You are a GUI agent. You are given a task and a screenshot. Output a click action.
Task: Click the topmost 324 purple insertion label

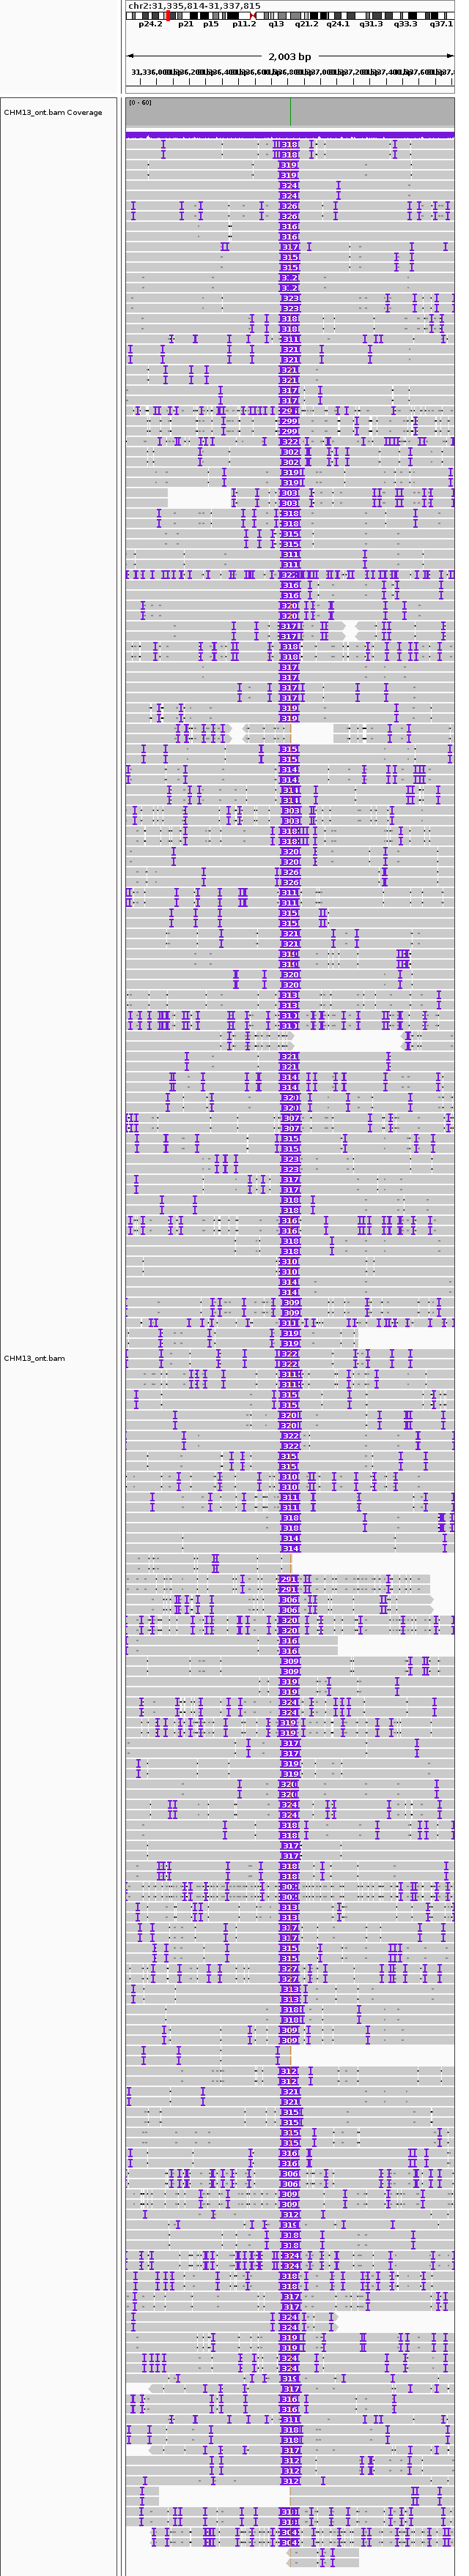pos(289,186)
